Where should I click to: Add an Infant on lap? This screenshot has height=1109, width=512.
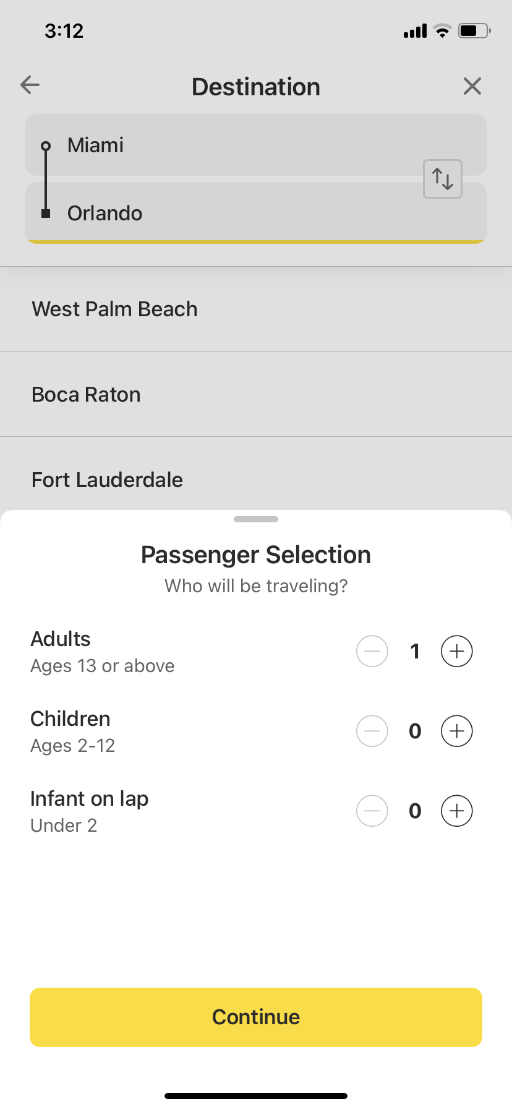pos(456,811)
